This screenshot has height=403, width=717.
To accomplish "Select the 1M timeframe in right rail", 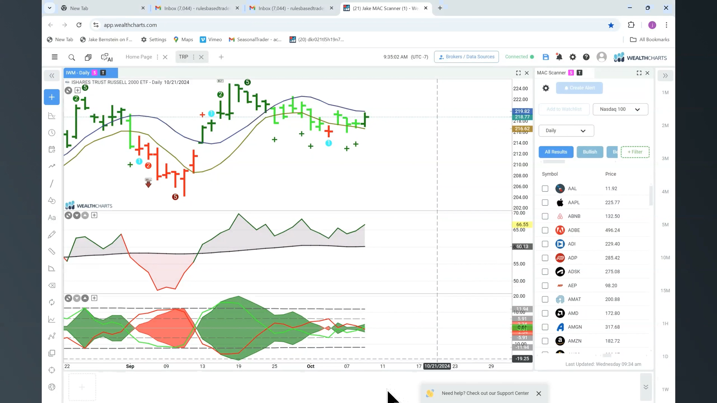I will click(665, 93).
